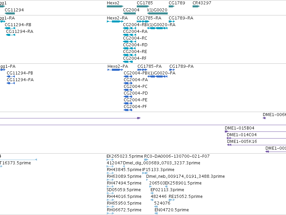The width and height of the screenshot is (286, 215).
Task: Select the l(1)G0020-RA transcript glyph
Action: [157, 28]
